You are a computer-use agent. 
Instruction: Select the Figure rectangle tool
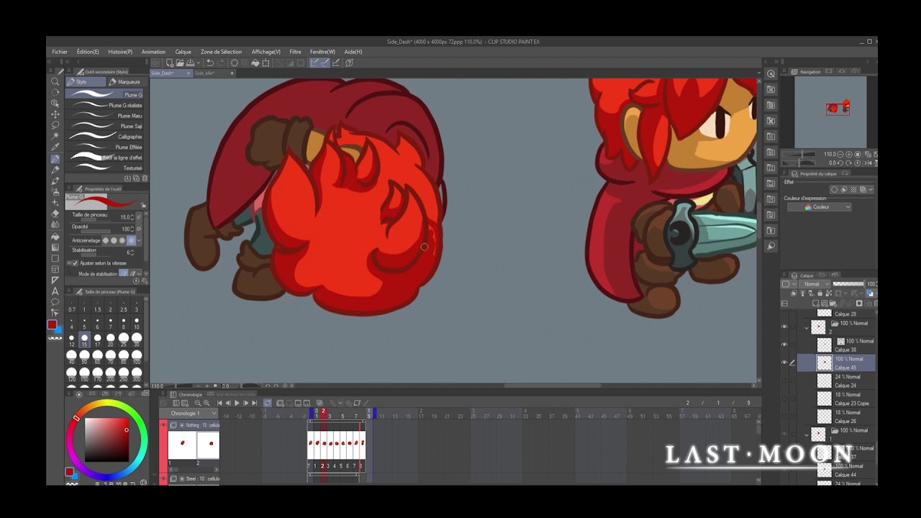(55, 258)
